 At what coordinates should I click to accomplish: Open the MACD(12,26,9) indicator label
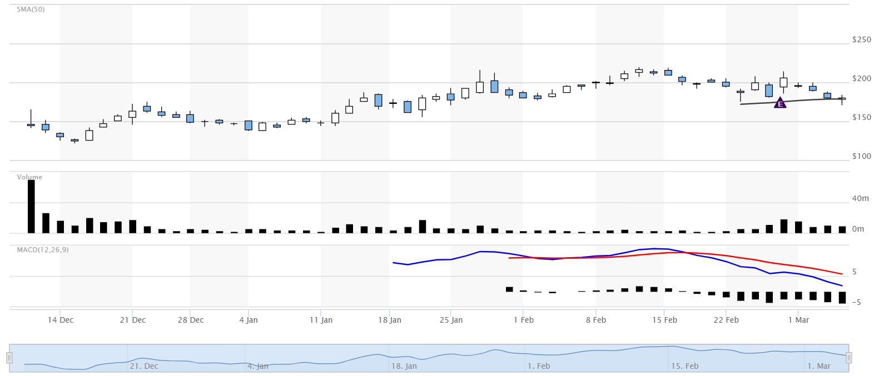click(43, 250)
